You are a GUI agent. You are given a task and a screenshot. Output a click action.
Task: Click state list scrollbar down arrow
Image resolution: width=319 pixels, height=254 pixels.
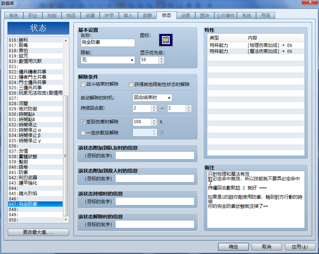pos(66,219)
